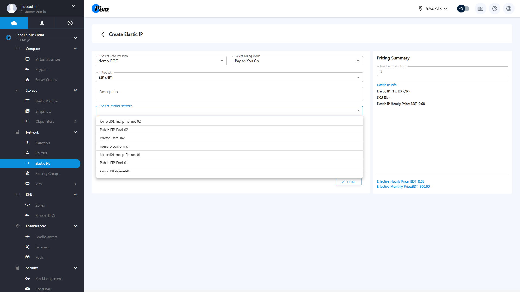
Task: Choose ironic-provisioning from network list
Action: [114, 147]
